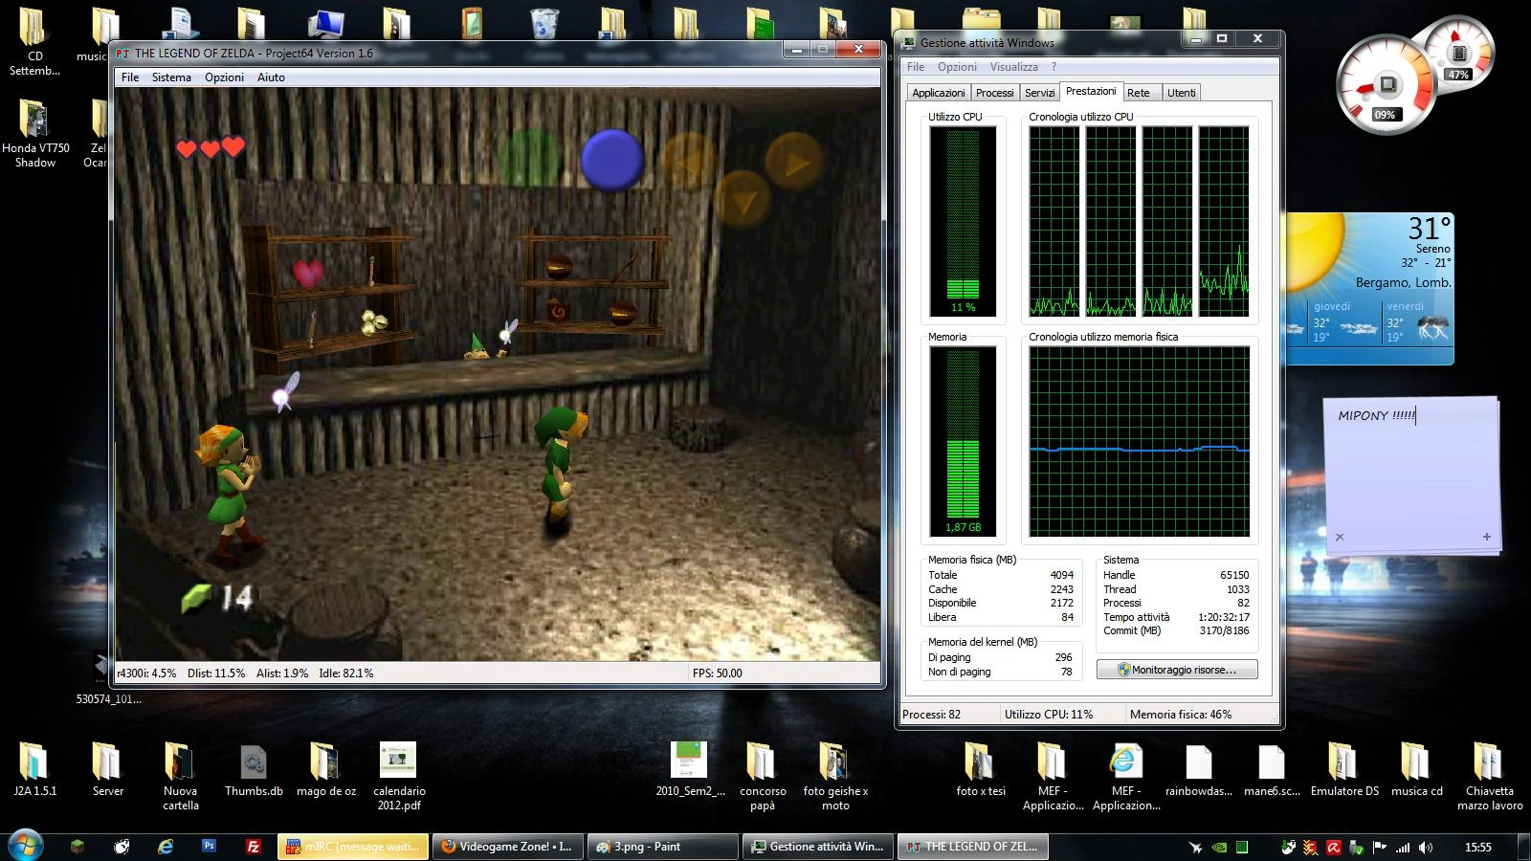Open the concorso papà folder

[x=763, y=777]
